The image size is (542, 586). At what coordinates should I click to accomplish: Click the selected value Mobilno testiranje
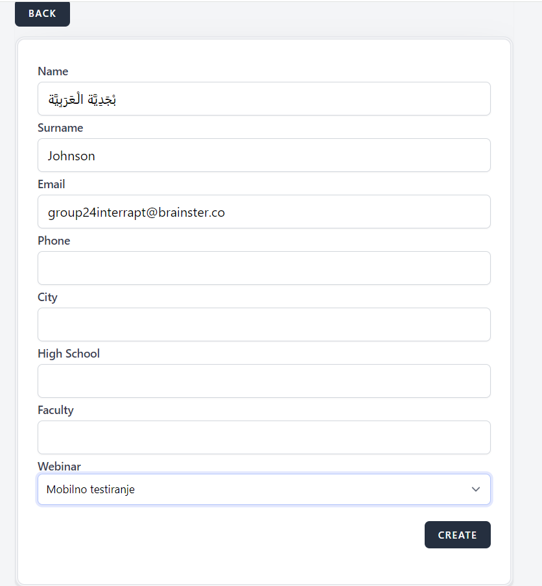91,489
